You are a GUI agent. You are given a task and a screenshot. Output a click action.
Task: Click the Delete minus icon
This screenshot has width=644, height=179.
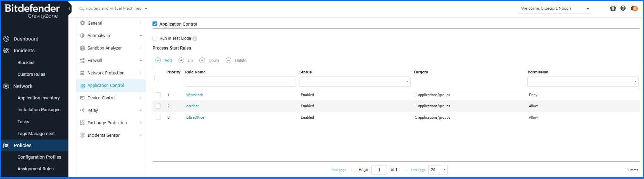click(229, 60)
